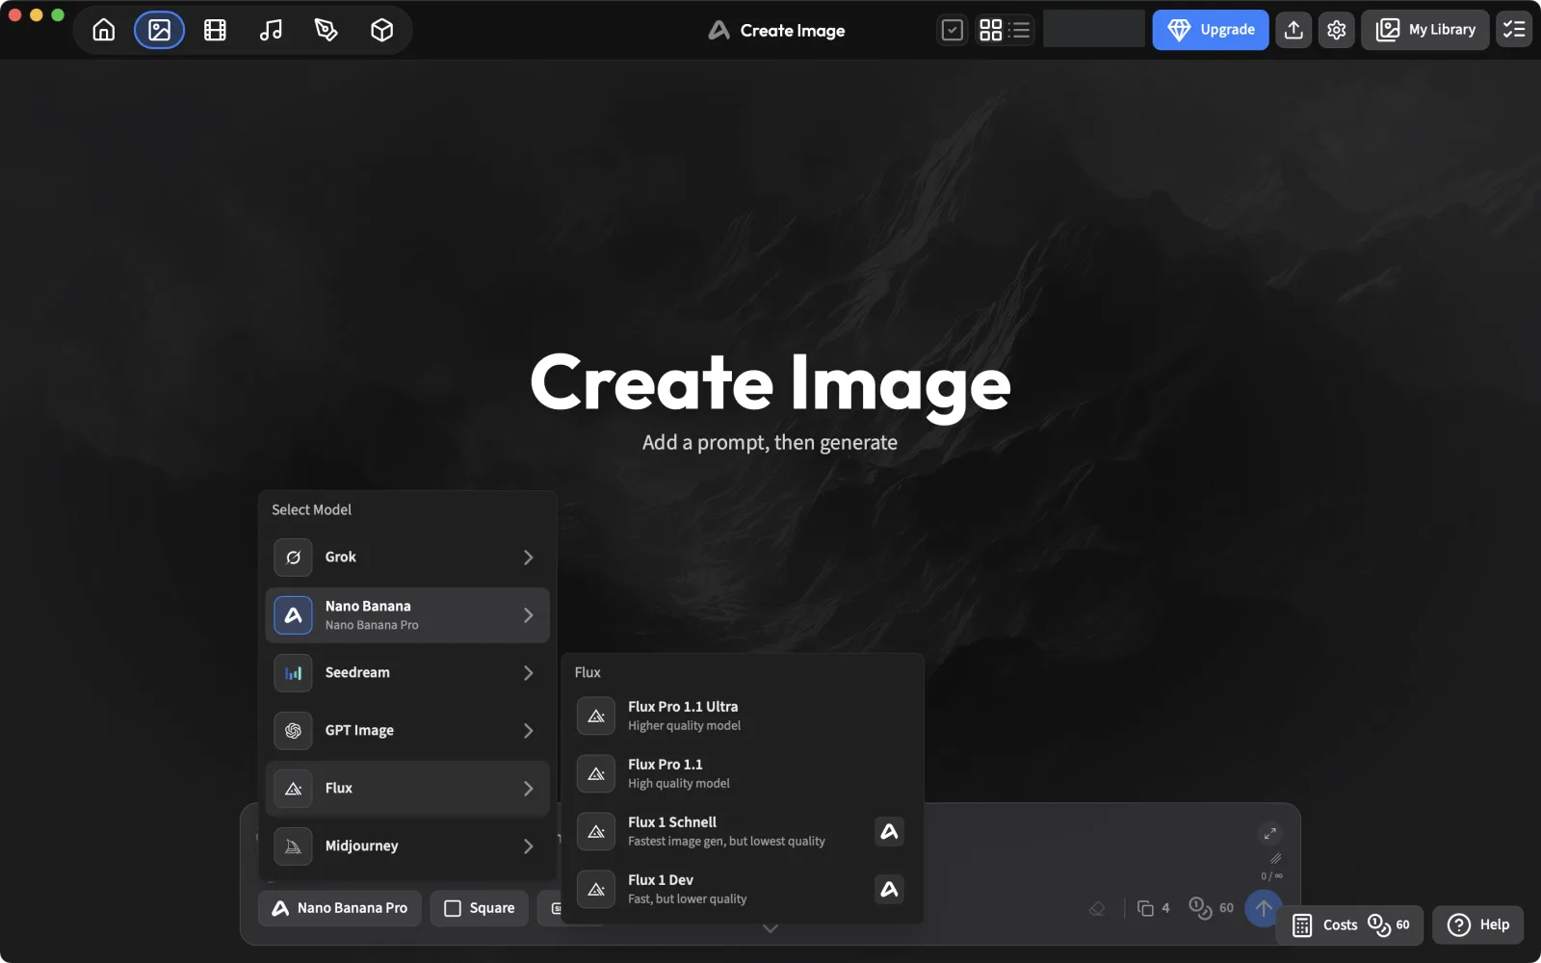Click the Upgrade button

(1211, 30)
